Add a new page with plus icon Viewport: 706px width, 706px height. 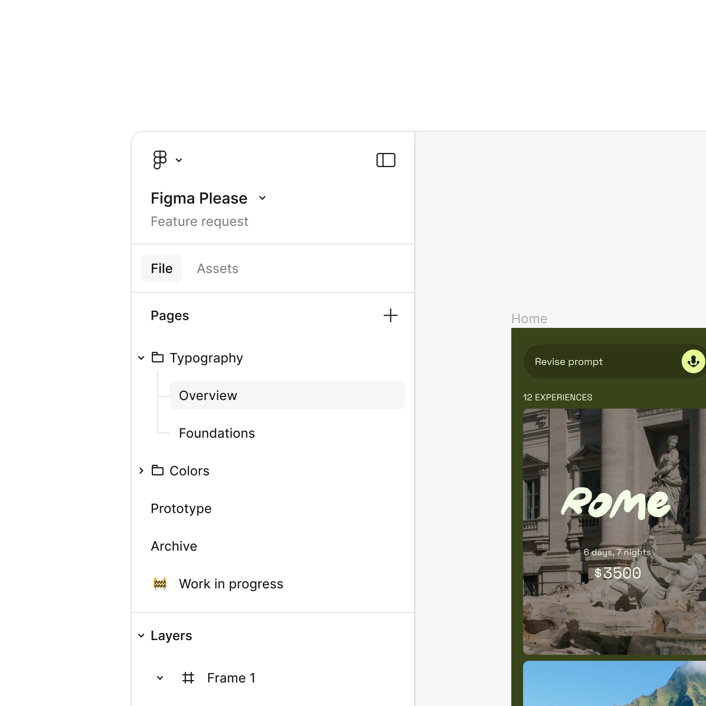coord(390,315)
